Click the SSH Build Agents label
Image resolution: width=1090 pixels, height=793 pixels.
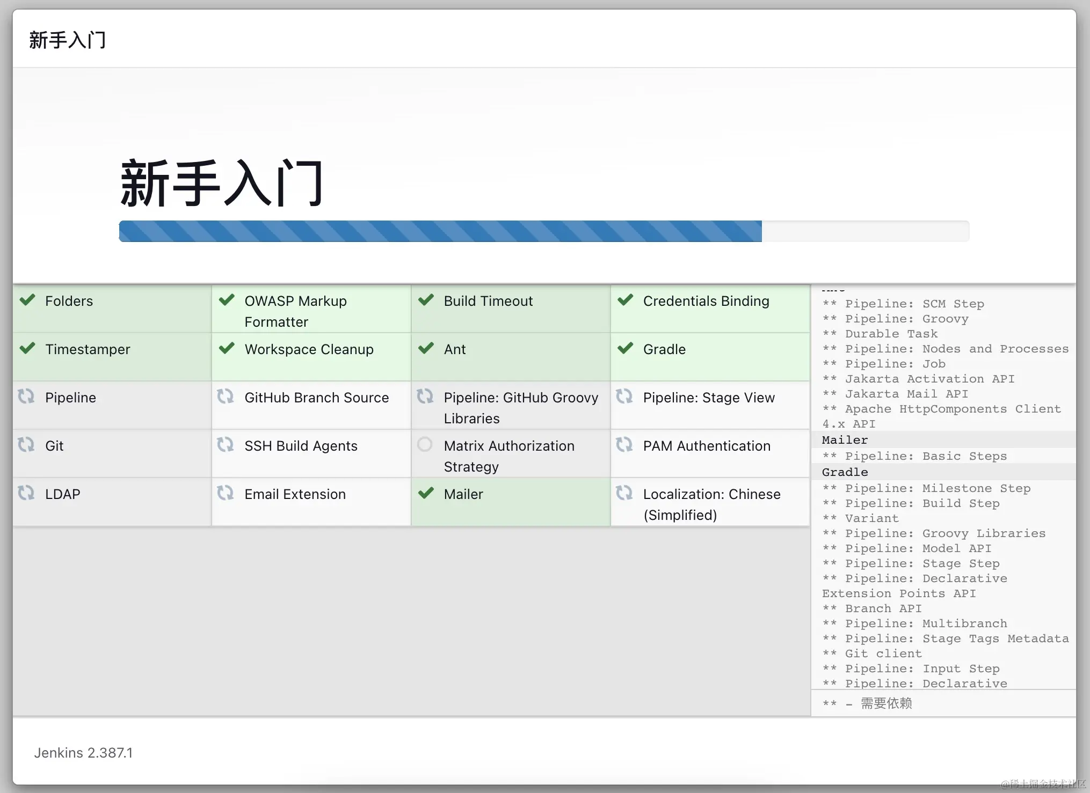tap(301, 446)
